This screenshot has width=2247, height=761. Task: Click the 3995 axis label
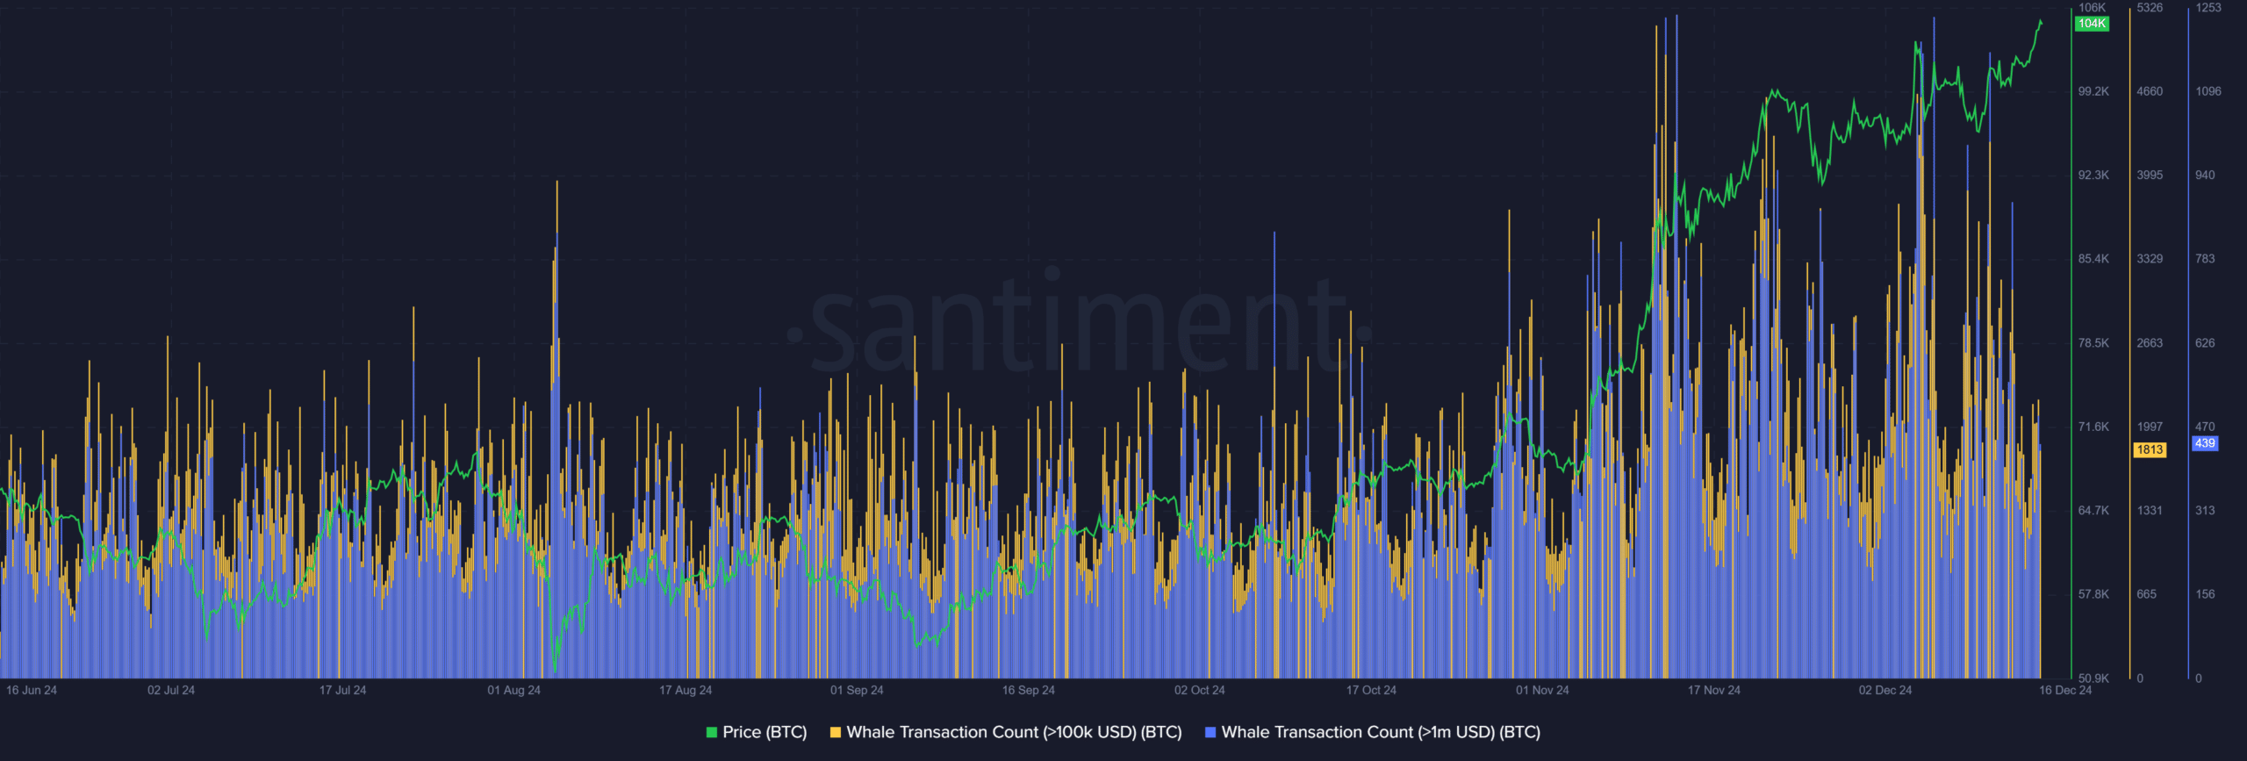2150,175
